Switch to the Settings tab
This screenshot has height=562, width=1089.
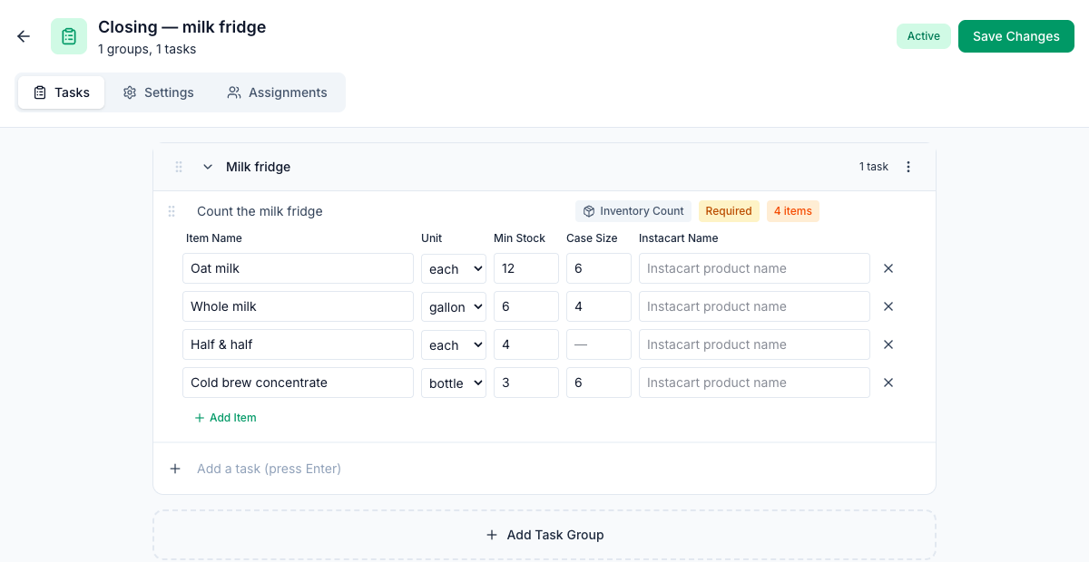159,92
